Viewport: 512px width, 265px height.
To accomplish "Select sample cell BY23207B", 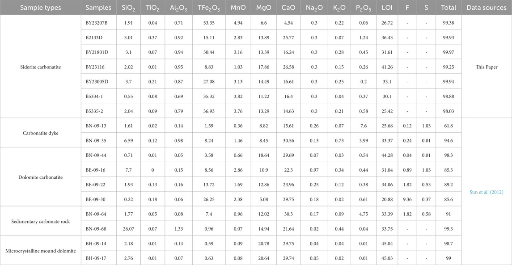I will [x=99, y=22].
